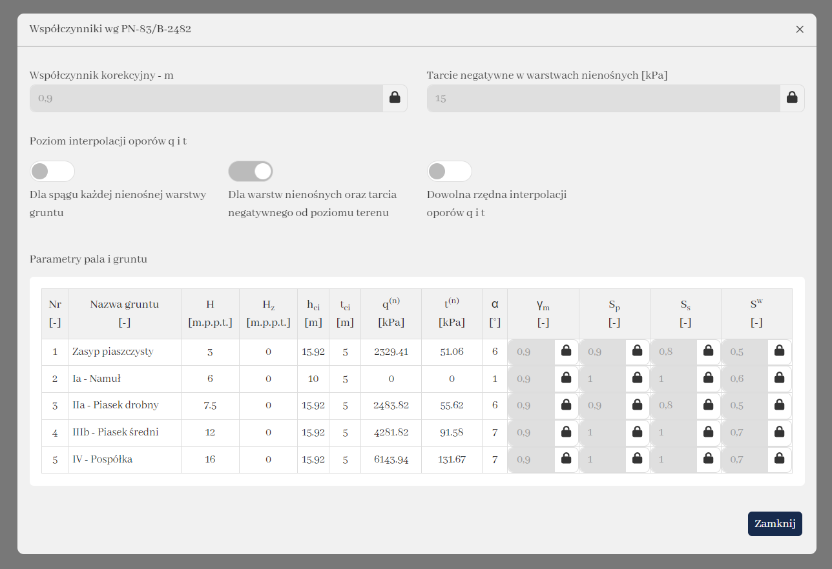Unlock Sp value for Ia - Namuł row
The image size is (832, 569).
point(638,379)
